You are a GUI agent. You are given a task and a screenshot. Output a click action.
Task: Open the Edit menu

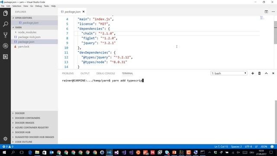pos(8,6)
